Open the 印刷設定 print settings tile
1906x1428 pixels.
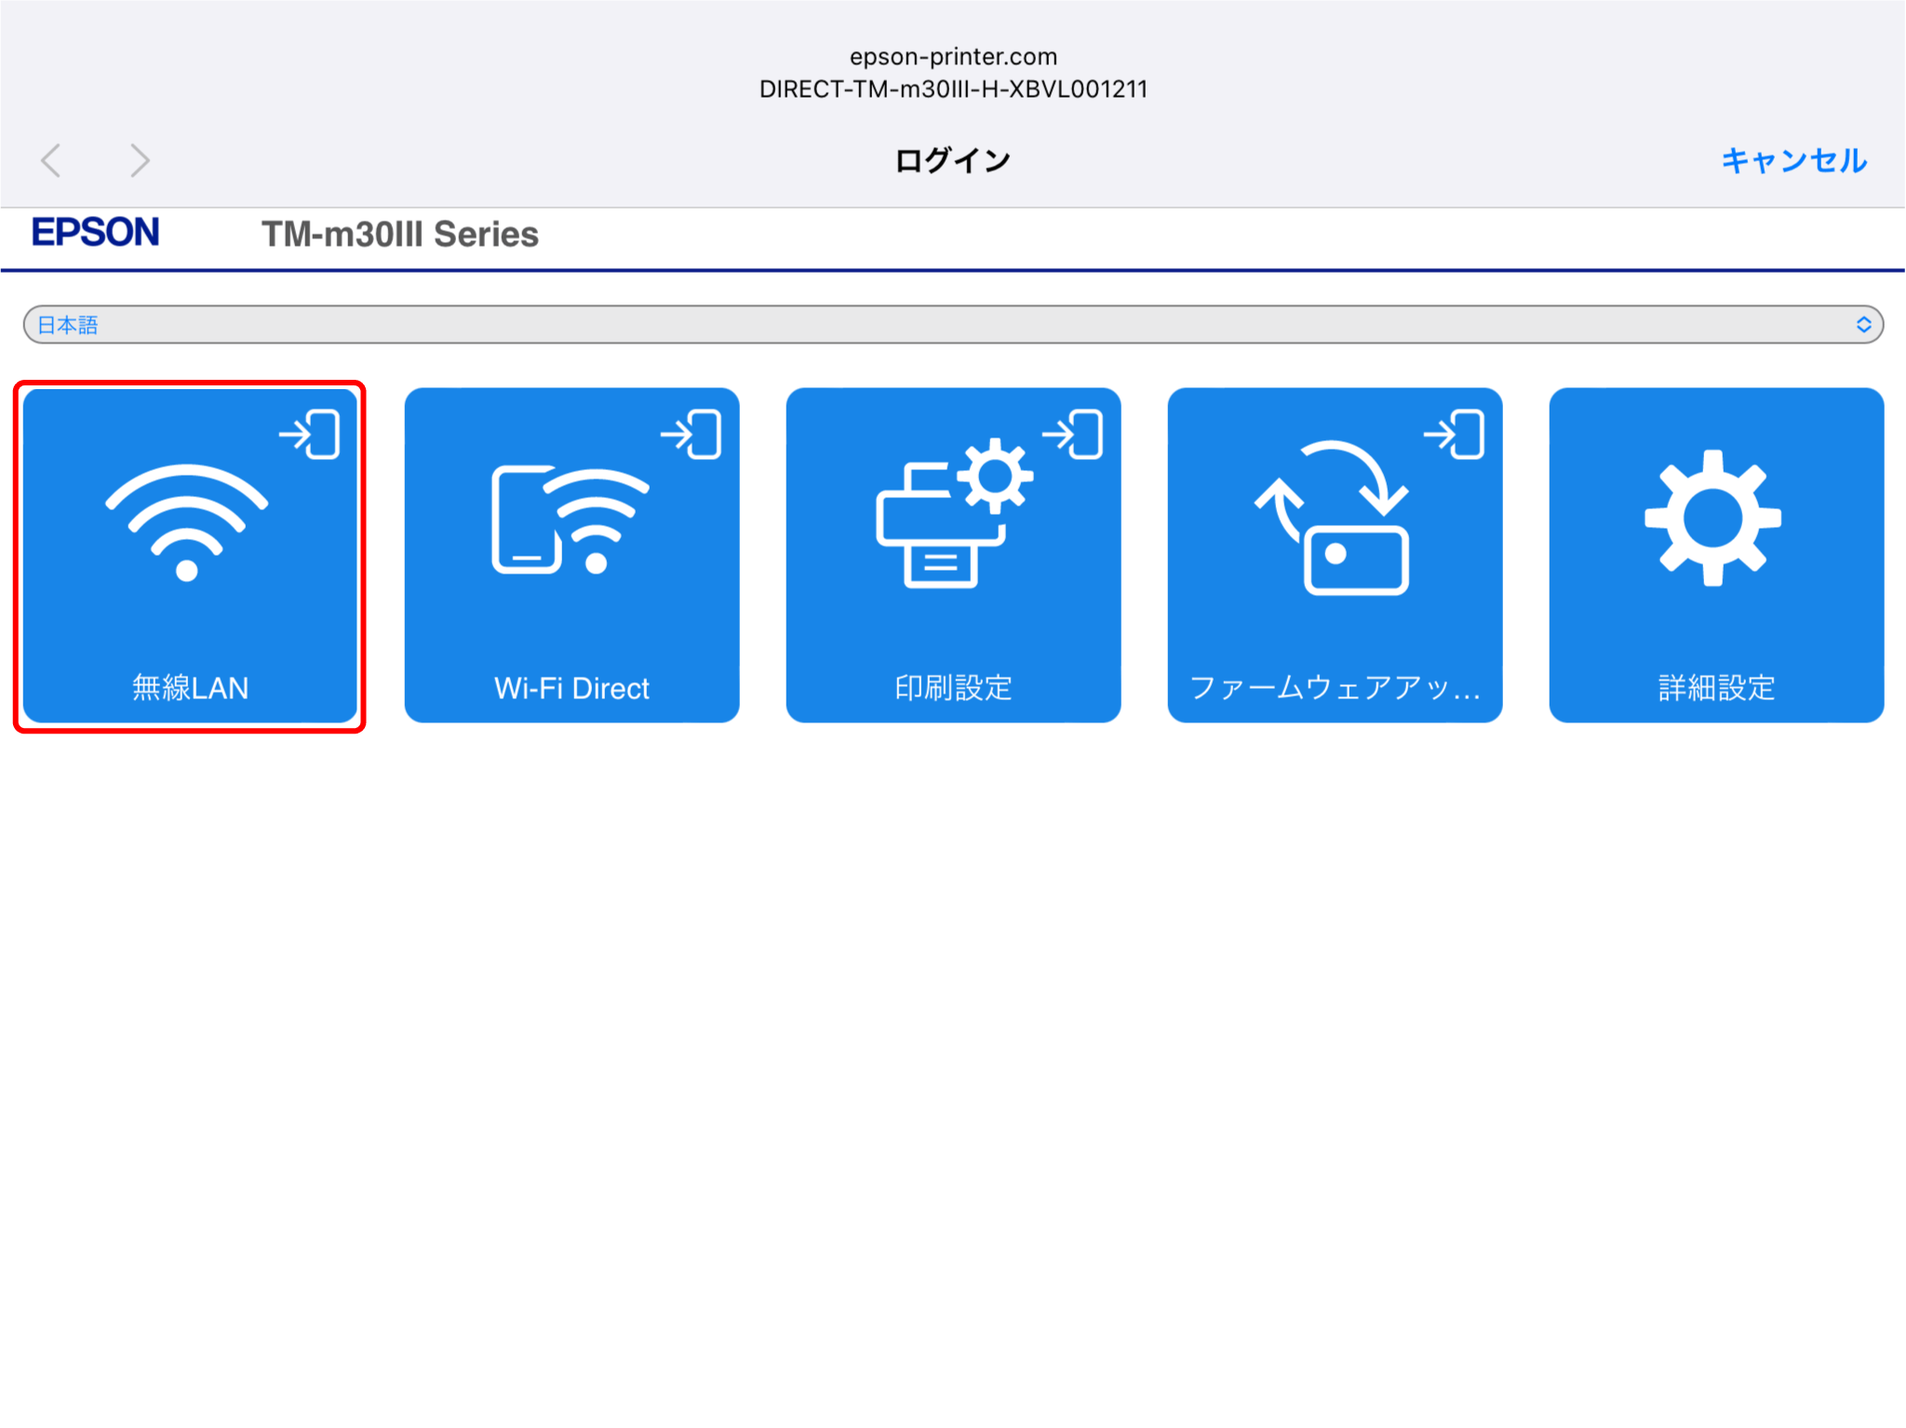tap(953, 557)
